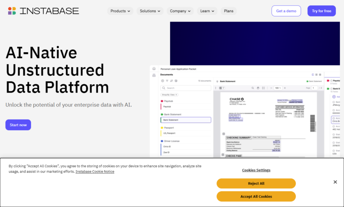Click the 100% zoom field

278,88
